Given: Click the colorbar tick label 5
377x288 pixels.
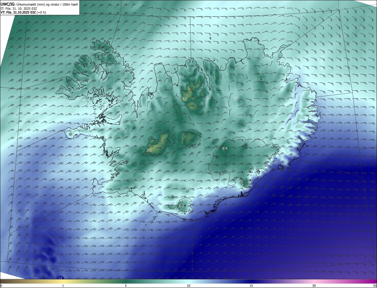Looking at the screenshot, I should click(x=126, y=286).
